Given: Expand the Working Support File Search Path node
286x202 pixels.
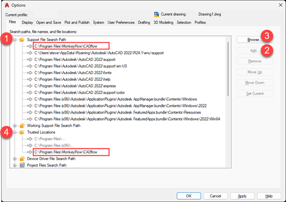Looking at the screenshot, I should pos(15,126).
